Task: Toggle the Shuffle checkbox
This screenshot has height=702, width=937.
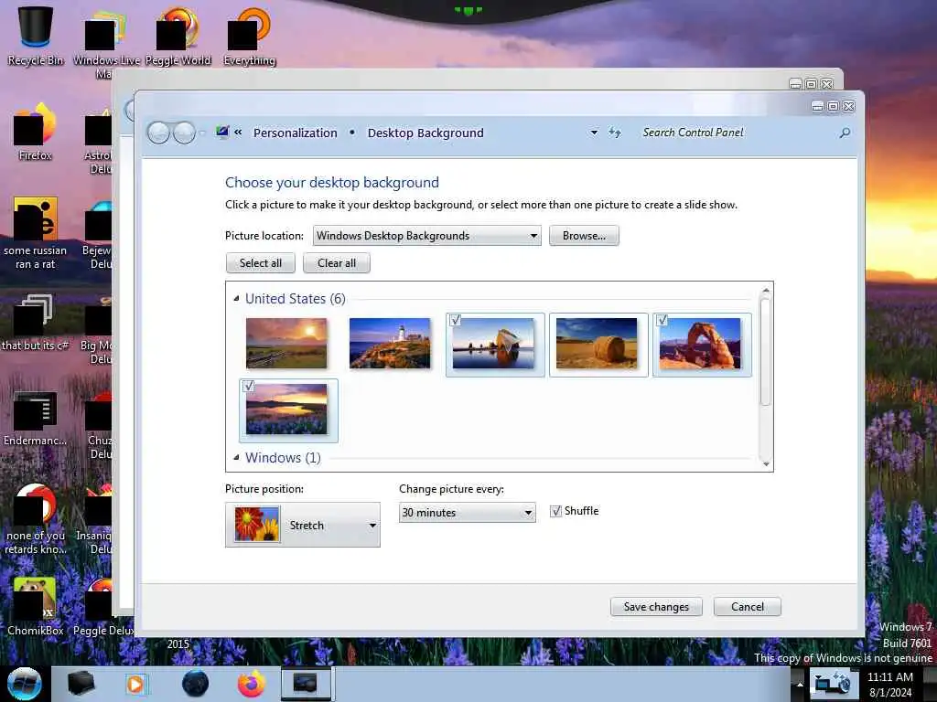Action: click(x=555, y=511)
